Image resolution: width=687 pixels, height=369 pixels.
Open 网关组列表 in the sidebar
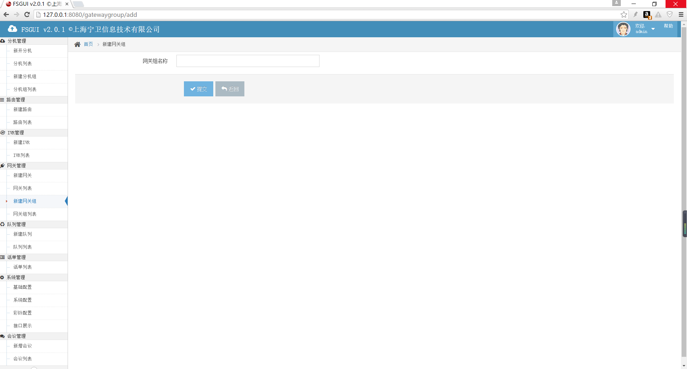(x=25, y=214)
